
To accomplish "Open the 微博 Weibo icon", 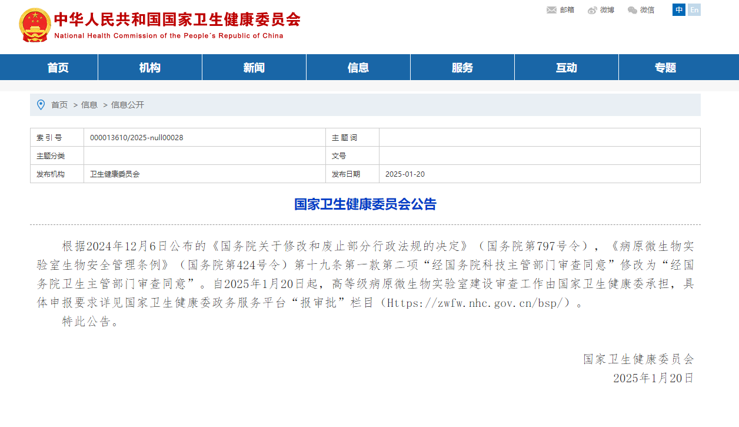I will point(592,10).
